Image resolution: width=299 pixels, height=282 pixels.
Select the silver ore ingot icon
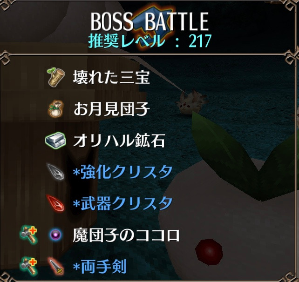click(x=56, y=141)
